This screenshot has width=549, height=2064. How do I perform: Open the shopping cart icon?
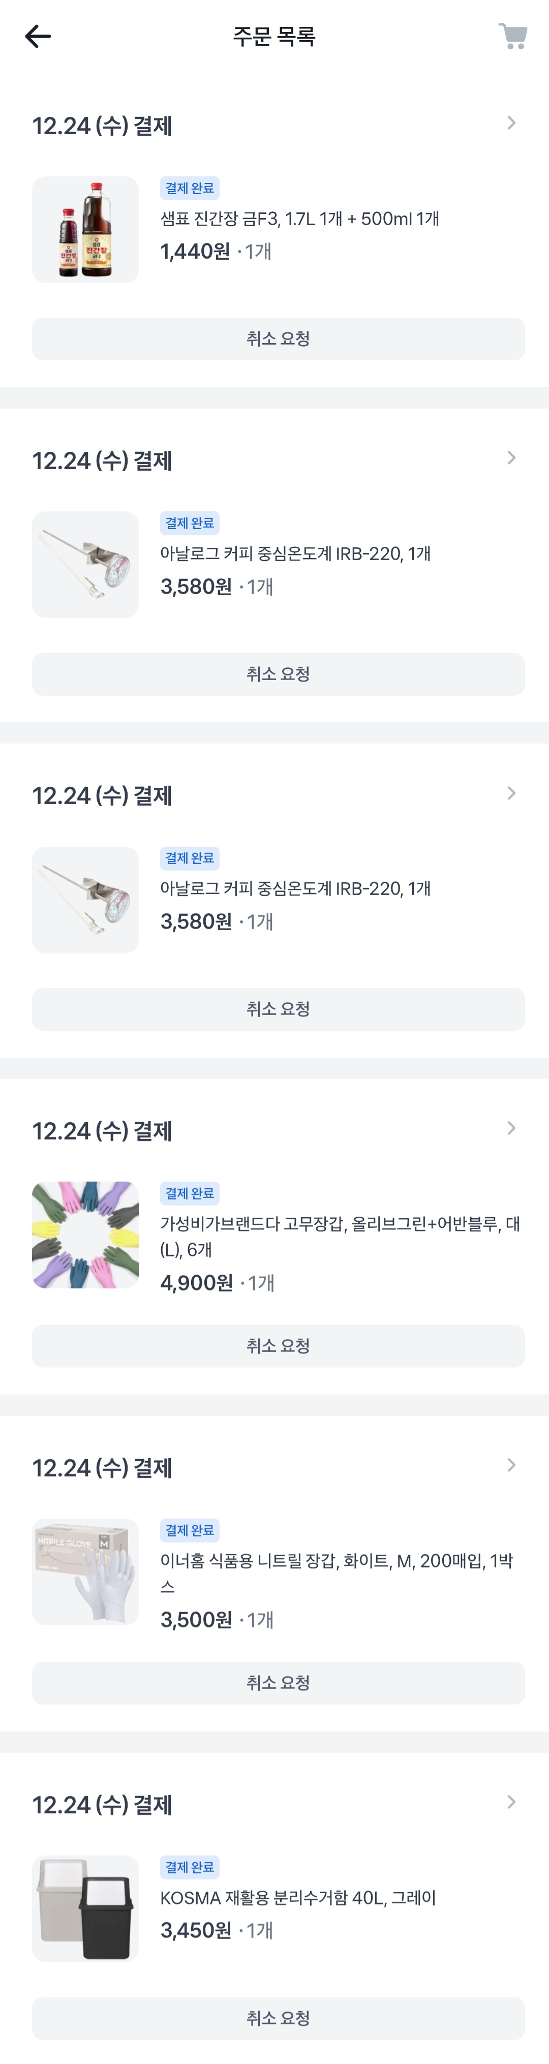tap(512, 36)
